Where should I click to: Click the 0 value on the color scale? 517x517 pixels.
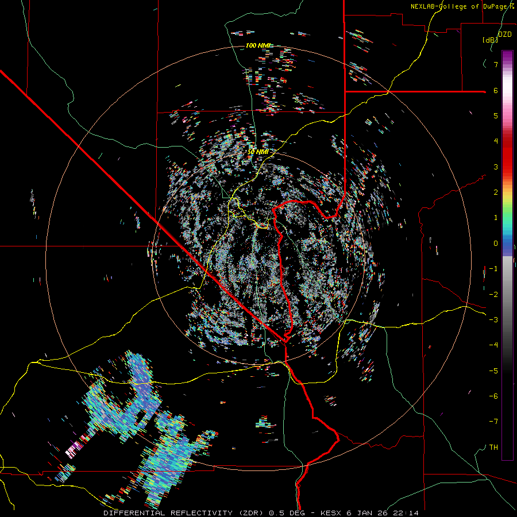[496, 244]
